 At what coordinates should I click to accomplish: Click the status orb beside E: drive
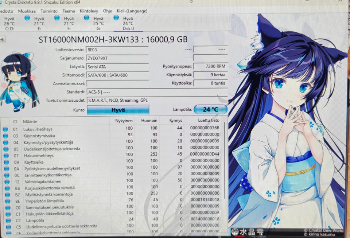[27, 18]
